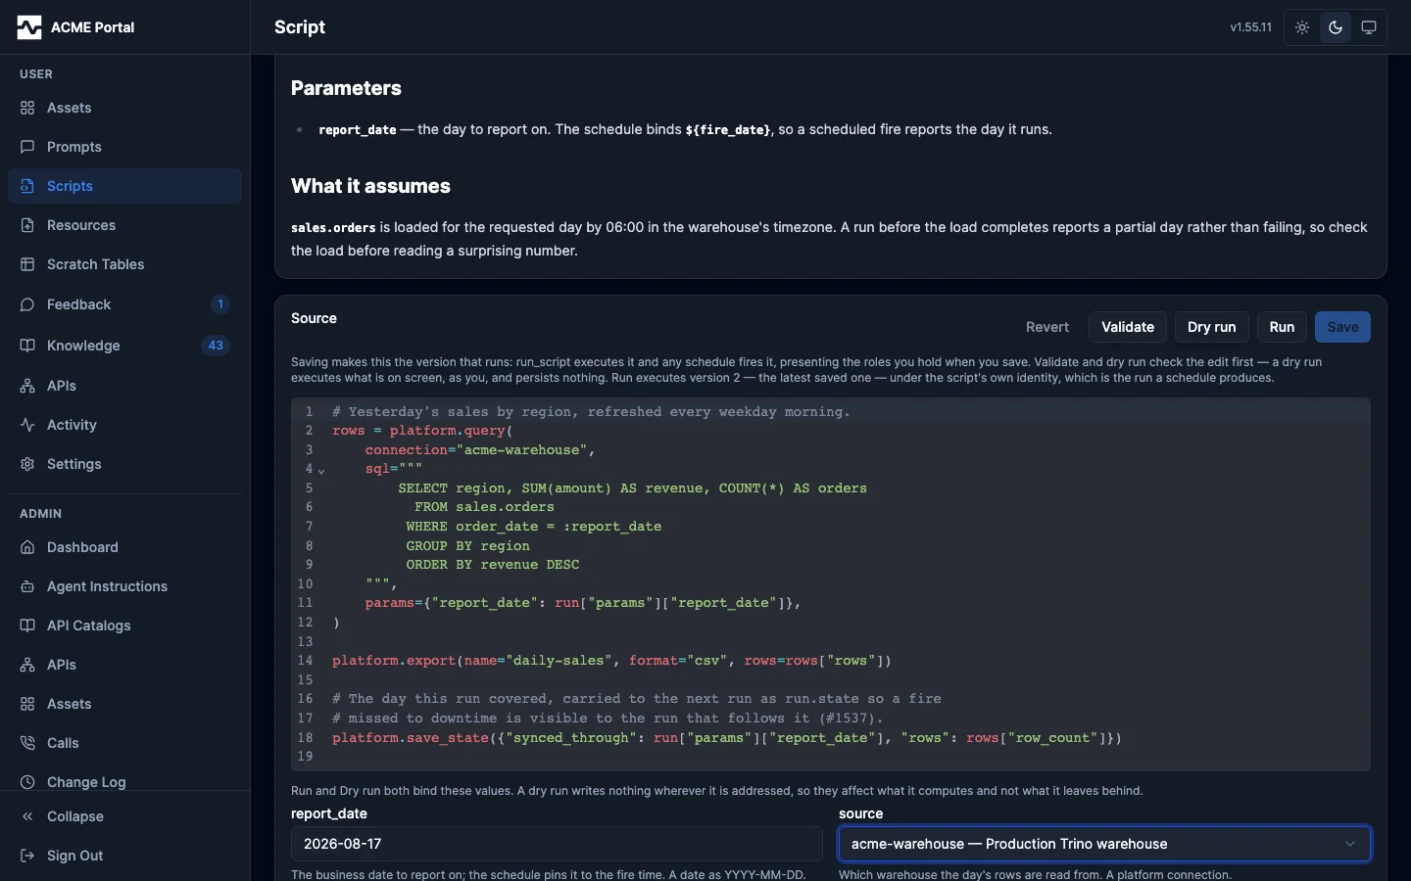Click the Feedback chat icon

(27, 304)
